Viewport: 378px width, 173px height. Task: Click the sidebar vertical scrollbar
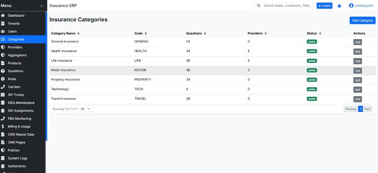46,76
